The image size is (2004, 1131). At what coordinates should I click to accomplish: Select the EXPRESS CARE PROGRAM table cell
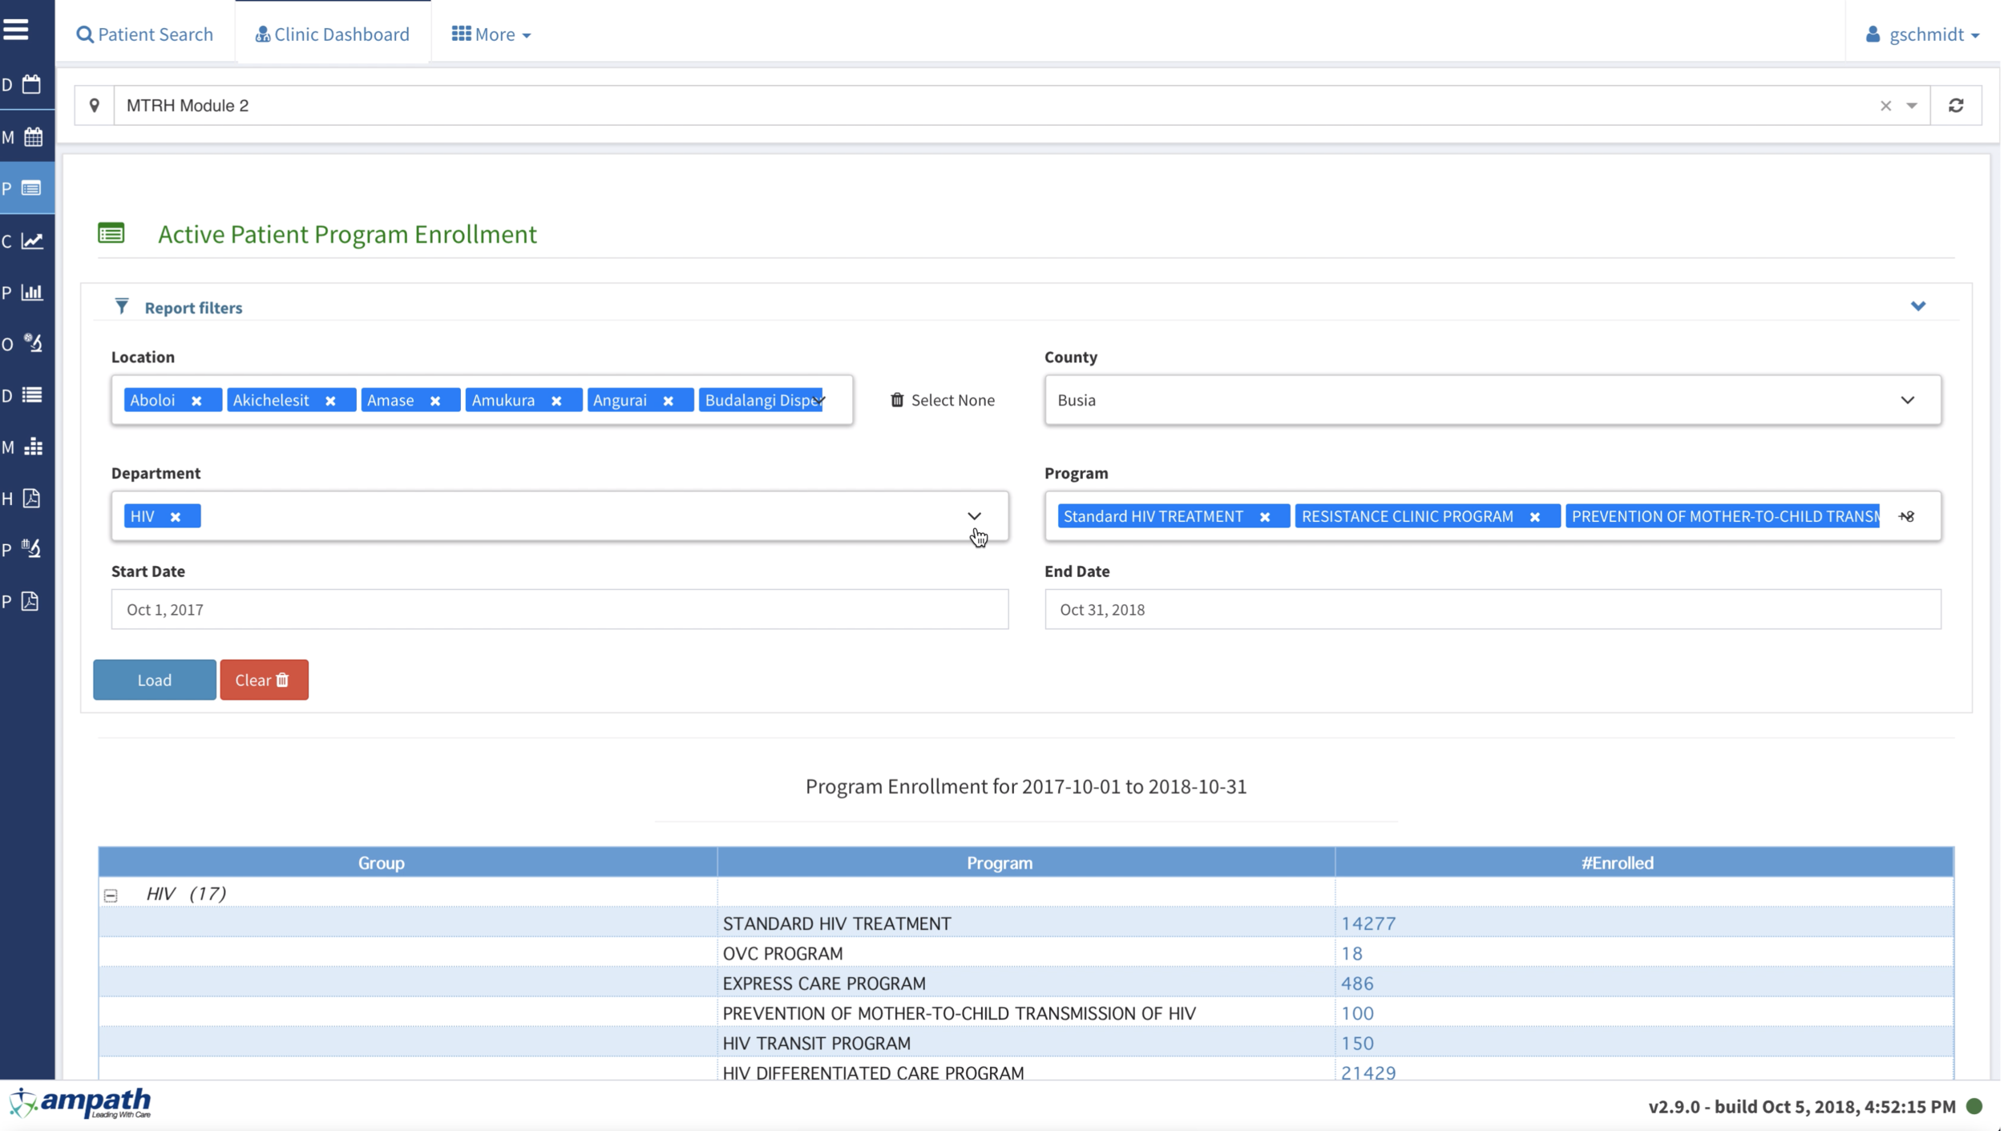(1026, 984)
